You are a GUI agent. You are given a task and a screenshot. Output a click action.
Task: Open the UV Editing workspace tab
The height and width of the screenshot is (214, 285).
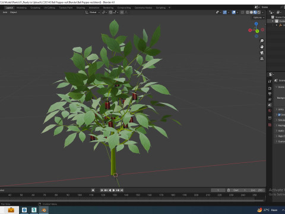point(49,8)
